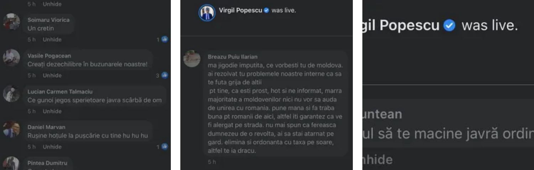Image resolution: width=534 pixels, height=170 pixels.
Task: Unhide the Daniel Marvan comment
Action: pos(52,147)
